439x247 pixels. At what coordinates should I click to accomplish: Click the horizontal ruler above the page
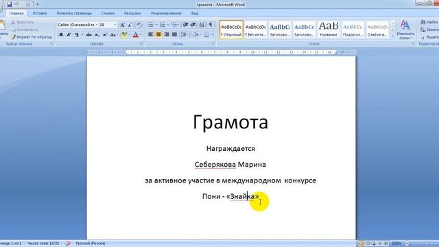[221, 52]
